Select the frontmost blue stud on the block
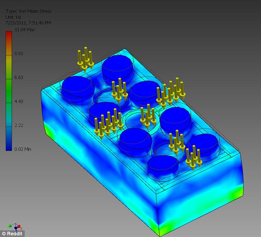Viewport: 261px width, 237px height. tap(162, 165)
